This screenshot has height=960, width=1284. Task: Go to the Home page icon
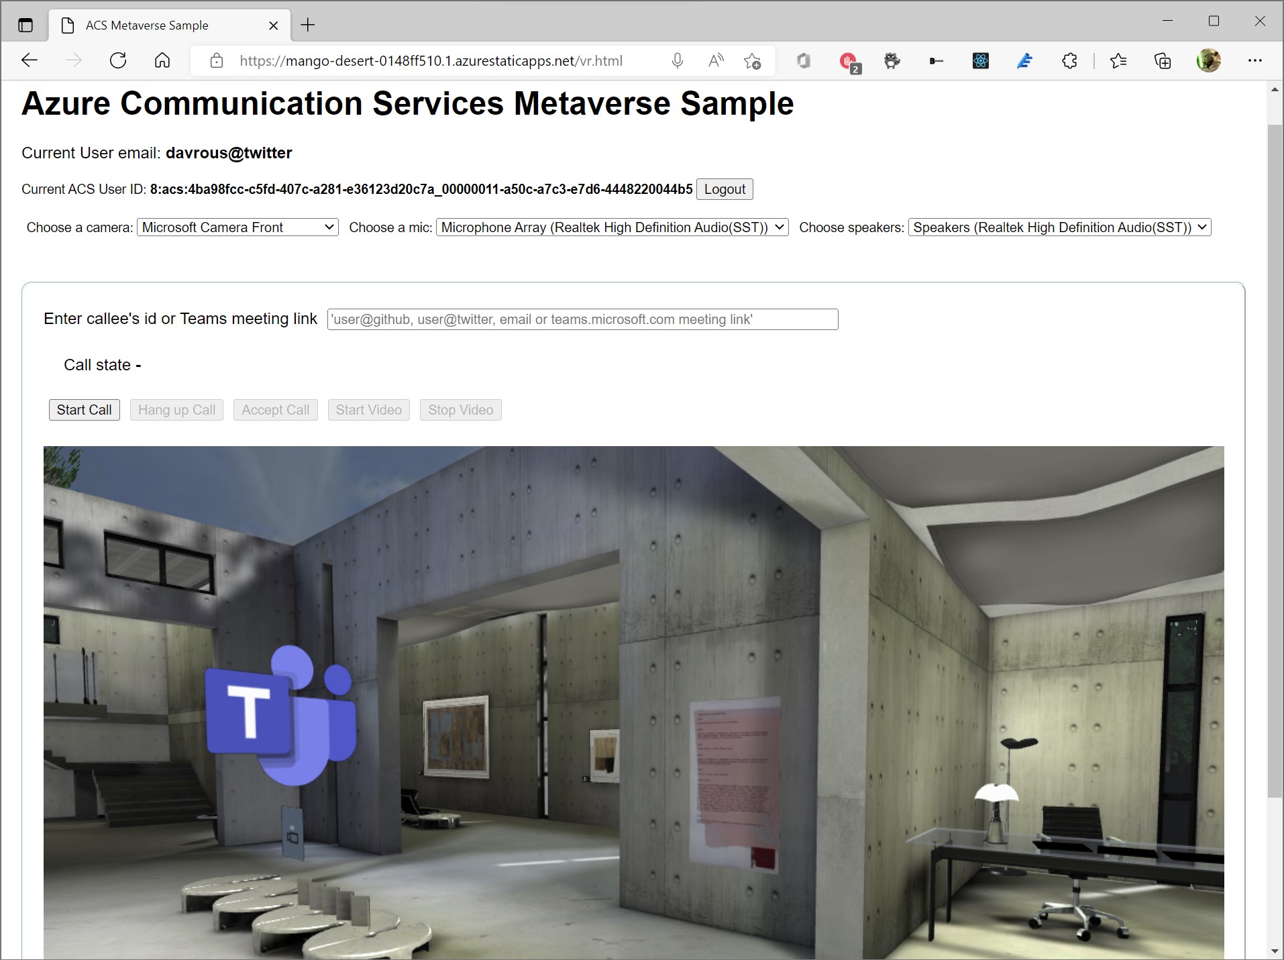162,60
